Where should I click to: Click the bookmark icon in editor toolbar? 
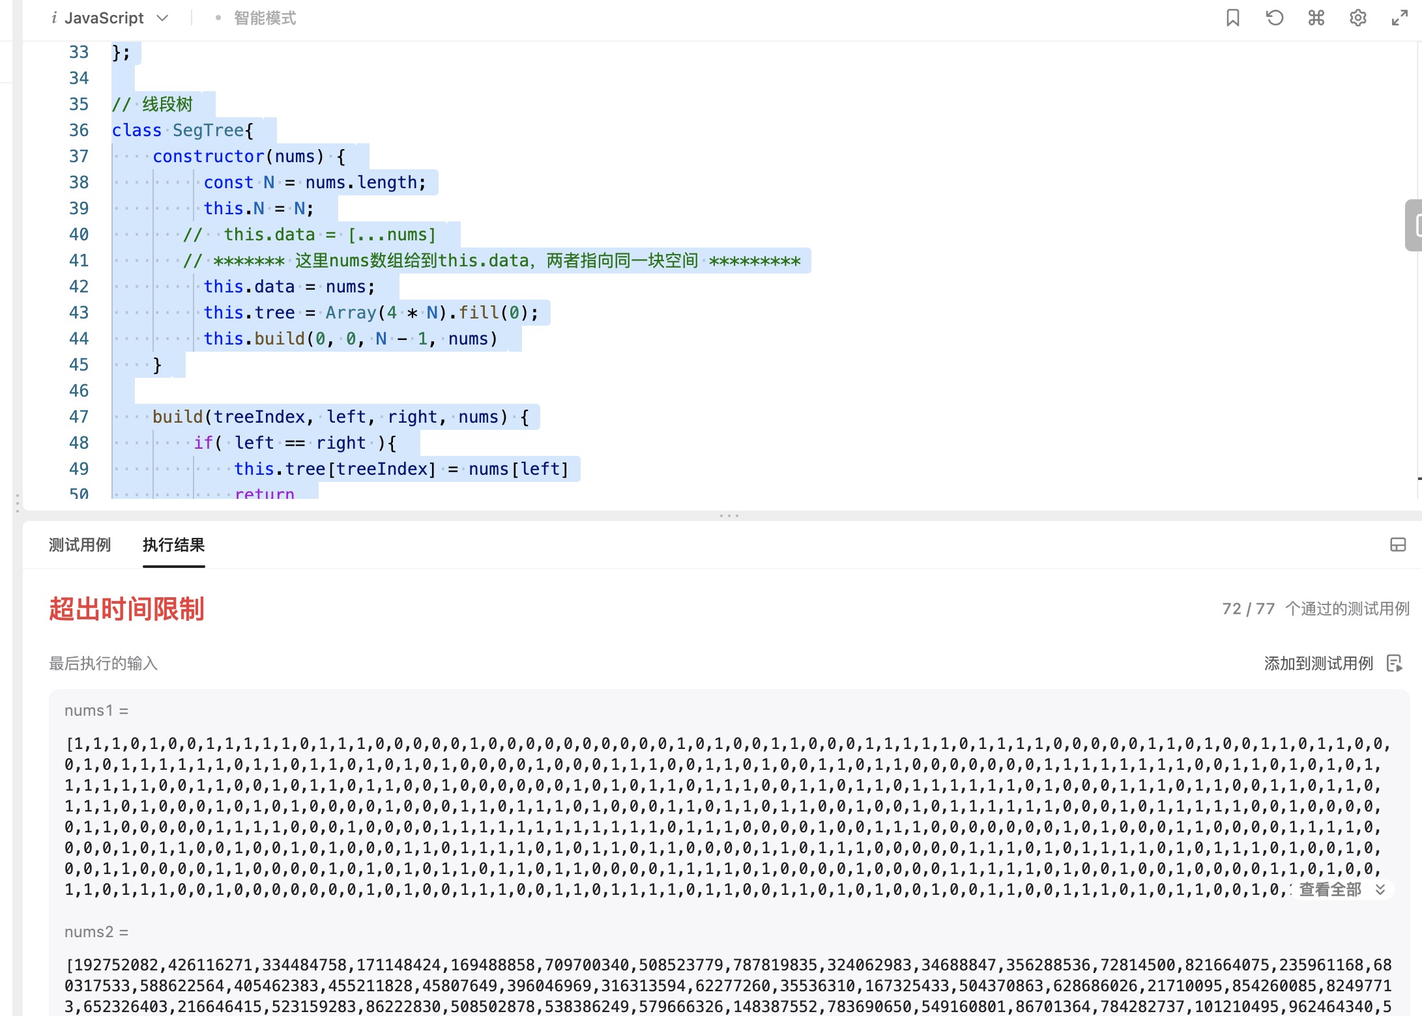pyautogui.click(x=1232, y=18)
